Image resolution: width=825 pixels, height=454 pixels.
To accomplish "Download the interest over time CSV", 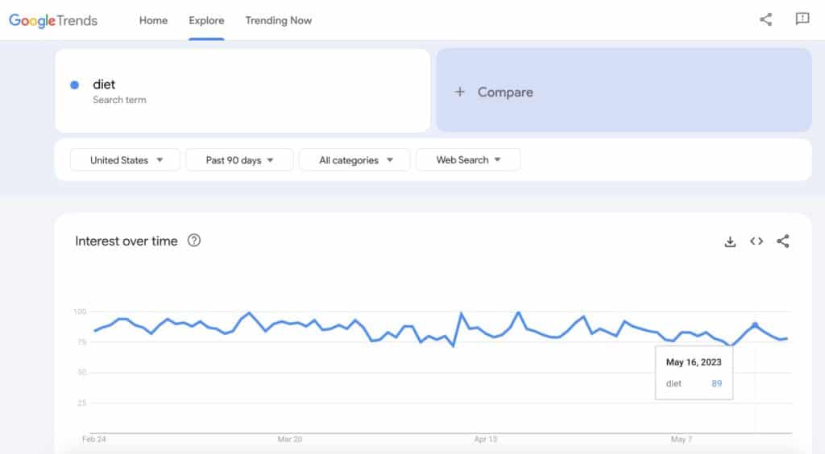I will coord(730,241).
